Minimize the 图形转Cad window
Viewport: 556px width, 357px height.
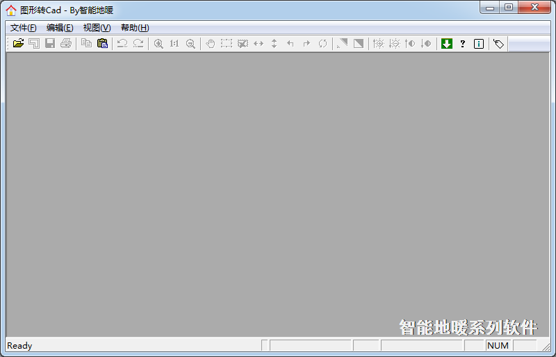tap(490, 7)
